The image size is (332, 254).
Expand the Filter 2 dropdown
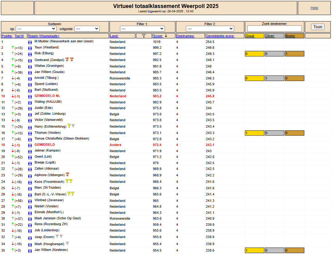(x=210, y=29)
